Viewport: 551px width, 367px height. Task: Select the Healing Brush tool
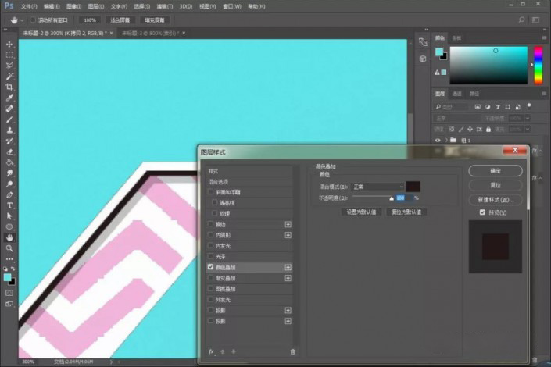tap(9, 109)
